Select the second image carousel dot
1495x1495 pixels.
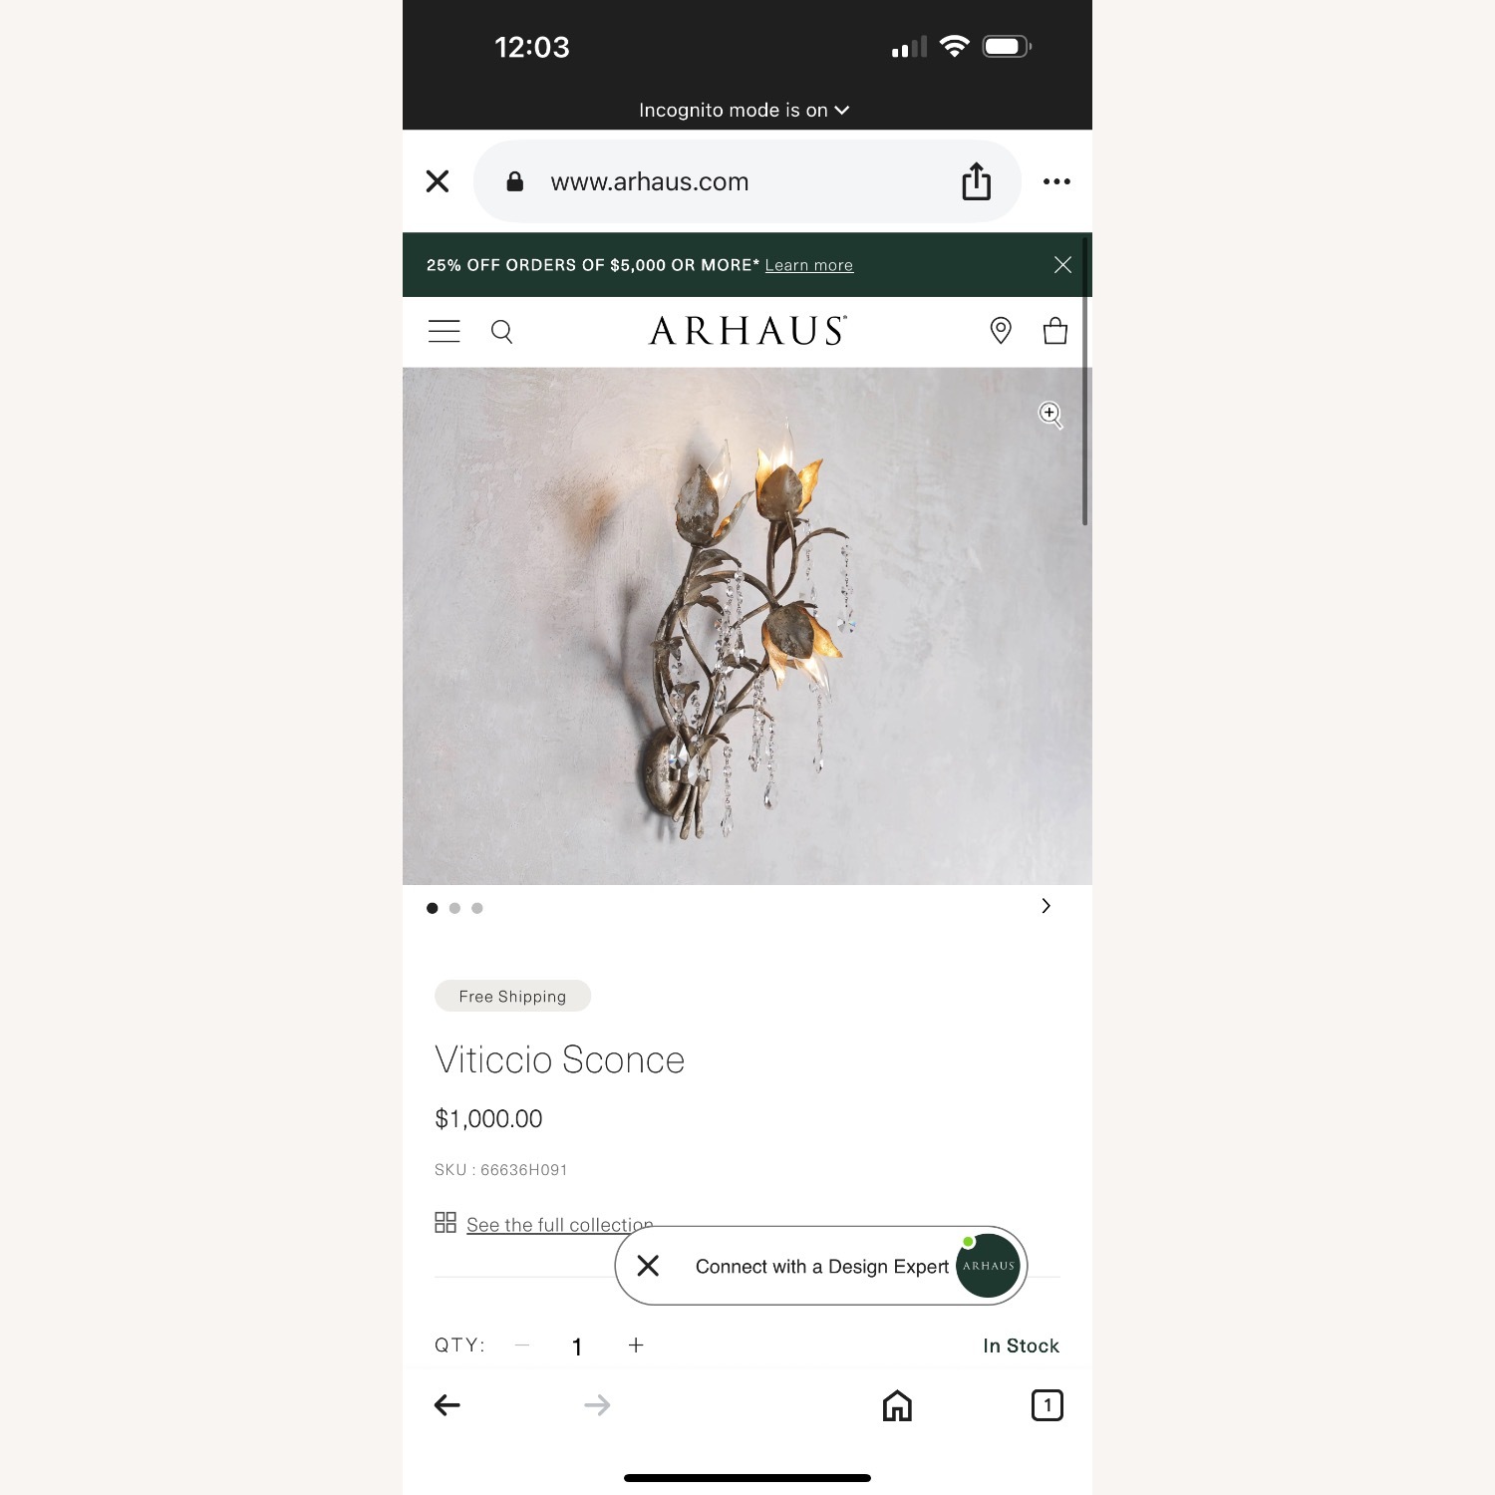tap(454, 908)
